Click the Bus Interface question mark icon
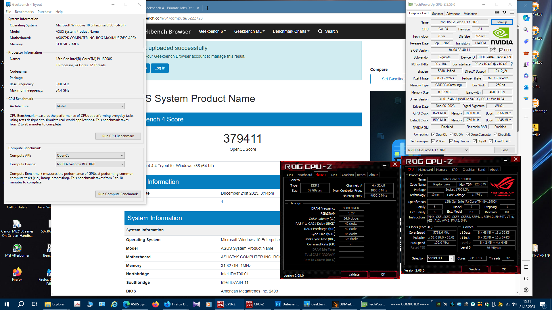Screen dimensions: 552x310 [512, 64]
